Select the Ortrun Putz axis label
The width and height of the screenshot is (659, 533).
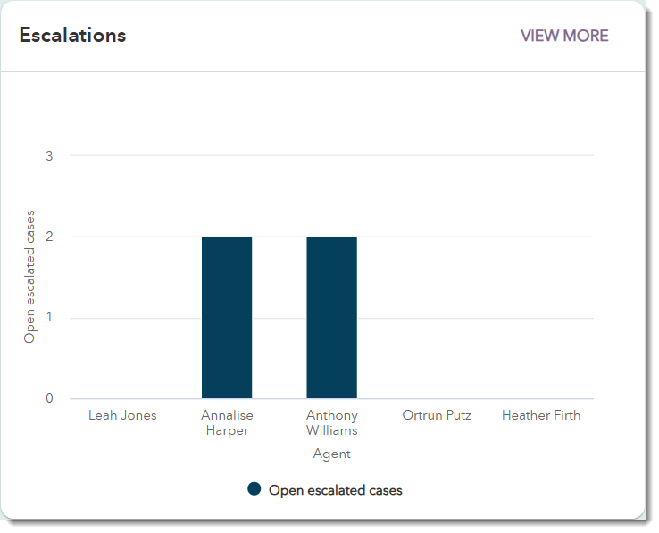pos(437,415)
